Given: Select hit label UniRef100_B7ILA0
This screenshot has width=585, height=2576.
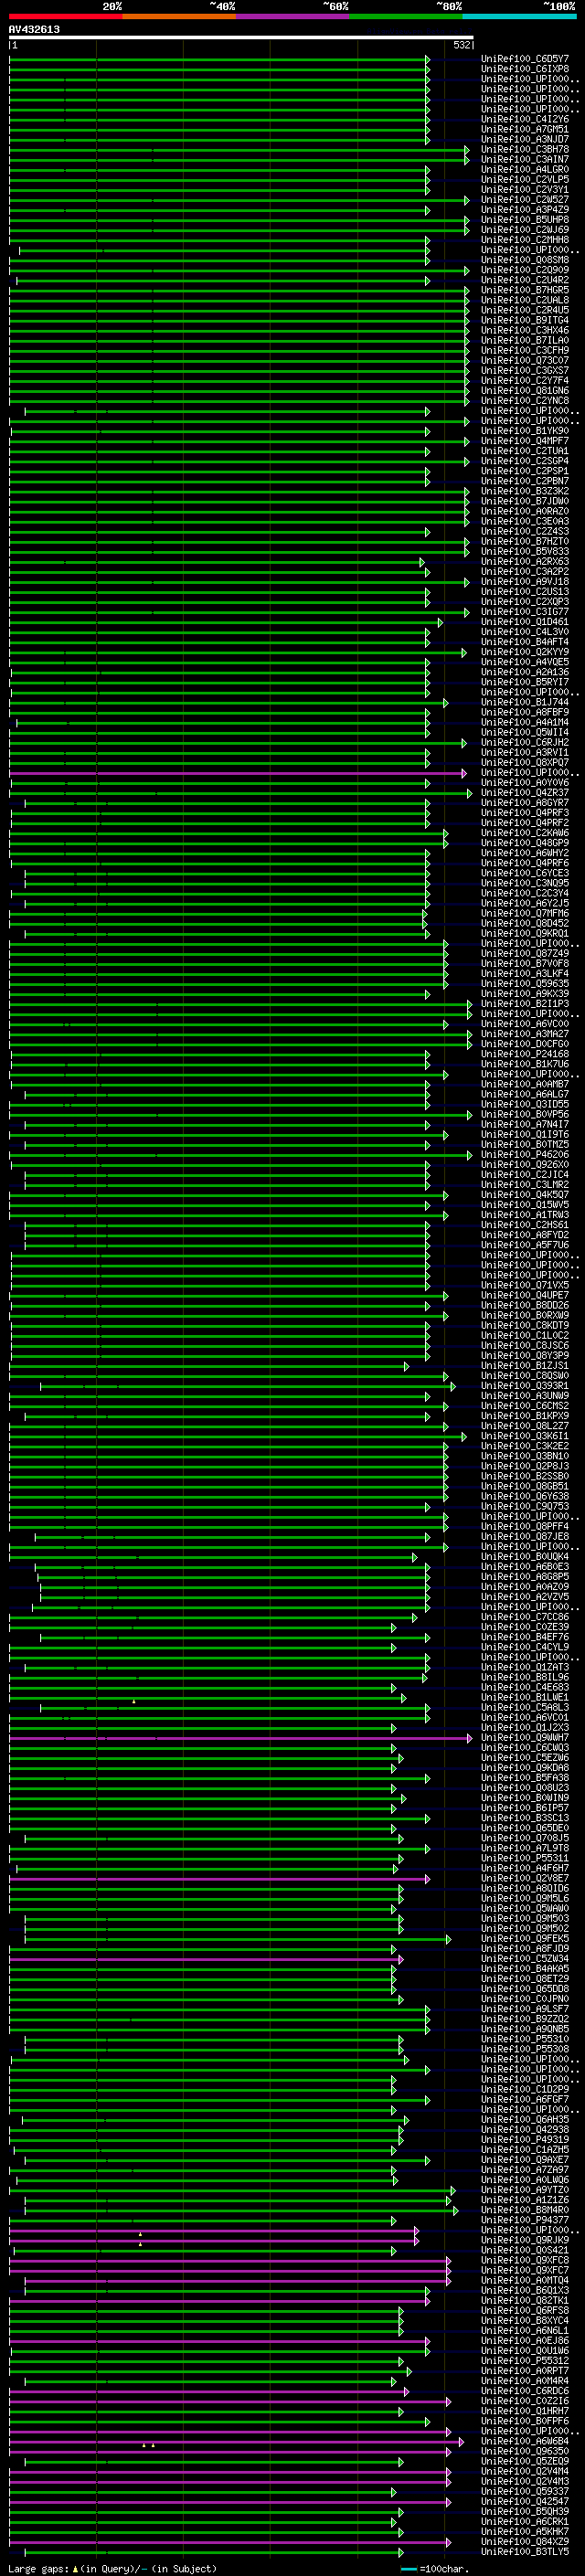Looking at the screenshot, I should coord(525,340).
